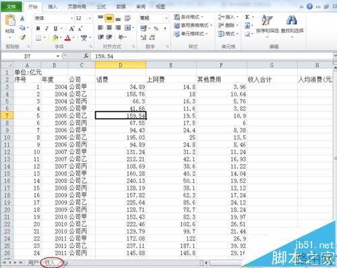Open Conditional Formatting (条件格式) menu

tap(188, 17)
